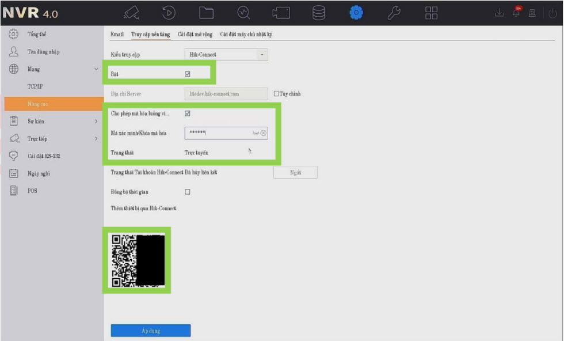Viewport: 564px width, 341px height.
Task: Click the Áp dụng apply button
Action: (x=150, y=331)
